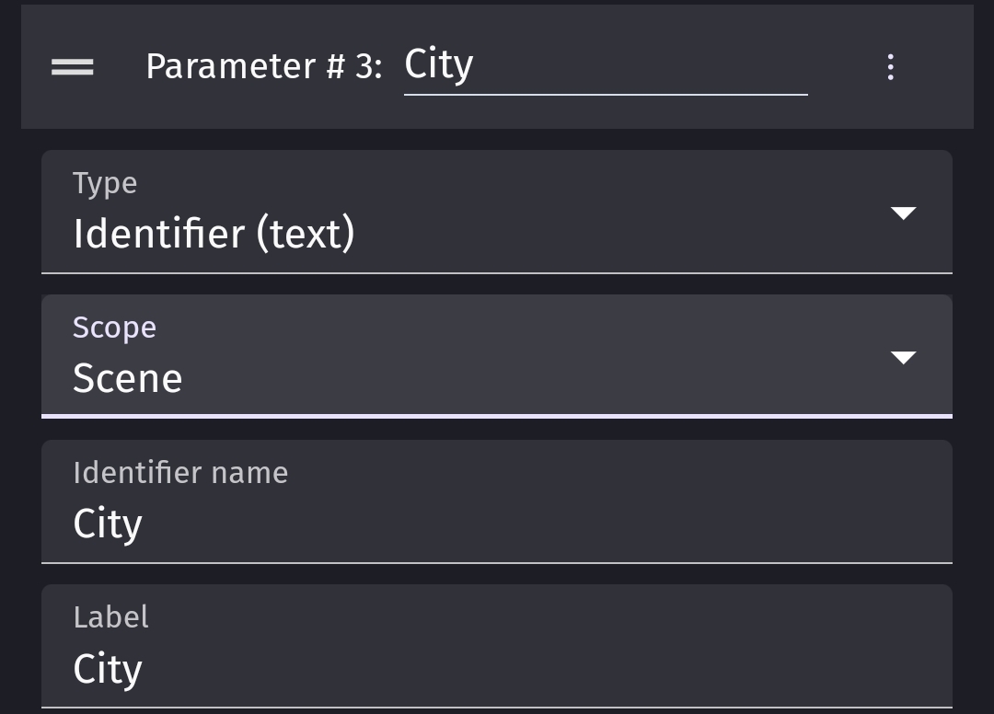Place cursor in City under Identifier name
The height and width of the screenshot is (714, 994).
(x=108, y=524)
